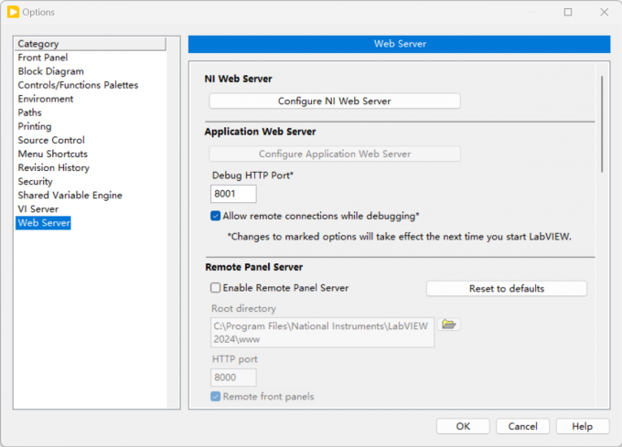
Task: Click the Debug HTTP Port field
Action: [233, 194]
